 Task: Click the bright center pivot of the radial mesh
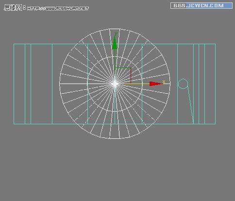point(115,84)
